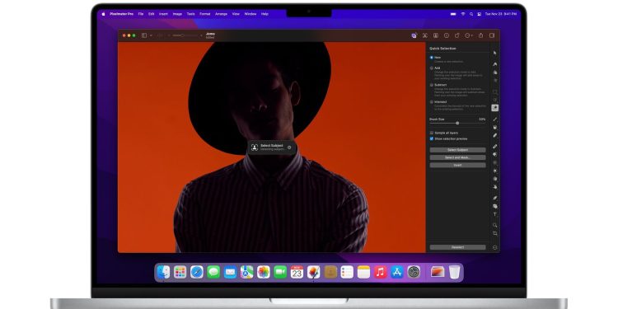This screenshot has width=618, height=309.
Task: Open Photos app in the Dock
Action: [x=264, y=272]
